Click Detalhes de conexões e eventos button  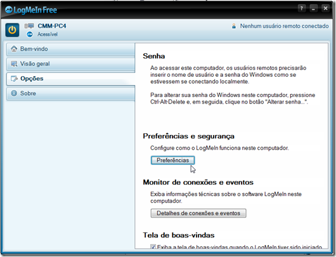point(198,213)
